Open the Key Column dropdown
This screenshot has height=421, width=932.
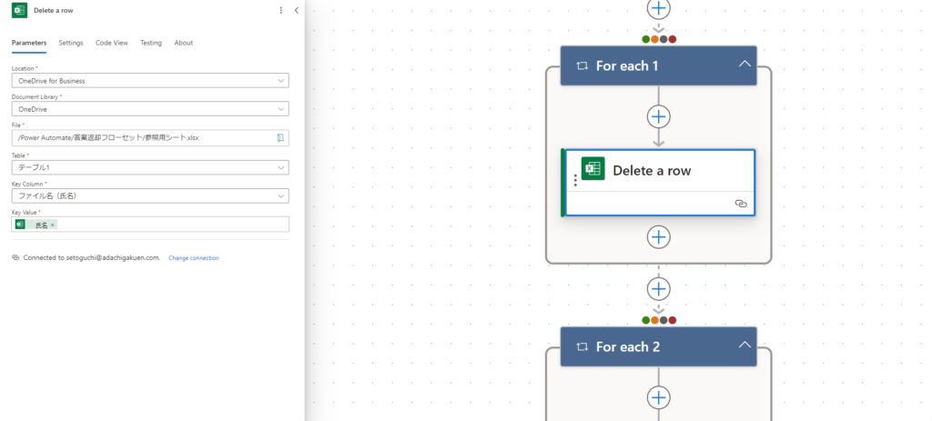150,196
